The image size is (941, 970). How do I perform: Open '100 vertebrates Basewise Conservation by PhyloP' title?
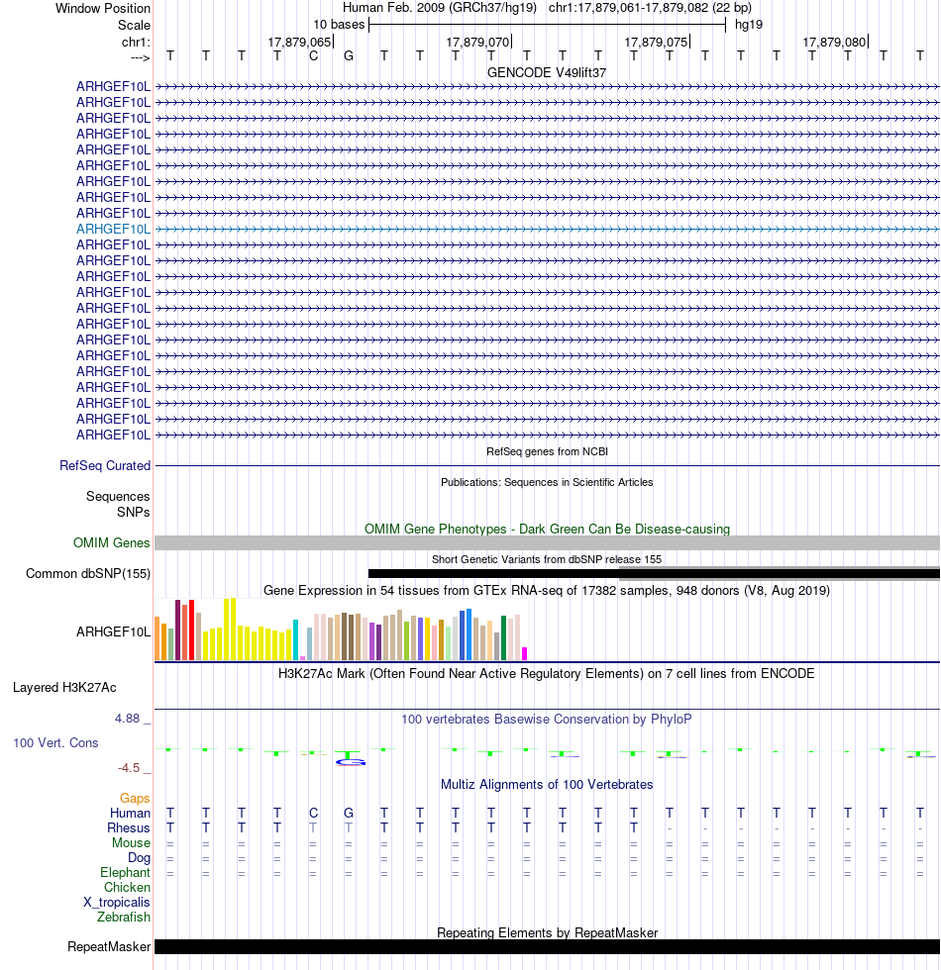pos(547,719)
